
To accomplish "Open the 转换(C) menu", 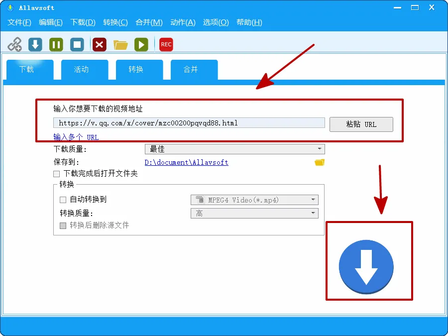I will pyautogui.click(x=115, y=22).
